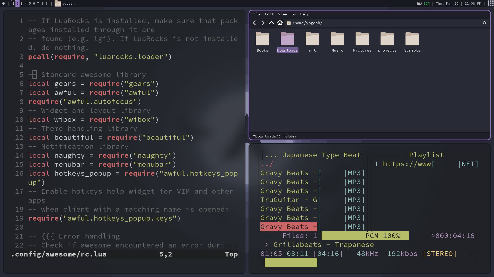Click the yogesh window title in taskbar
Screen dimensions: 494x277
pyautogui.click(x=65, y=3)
